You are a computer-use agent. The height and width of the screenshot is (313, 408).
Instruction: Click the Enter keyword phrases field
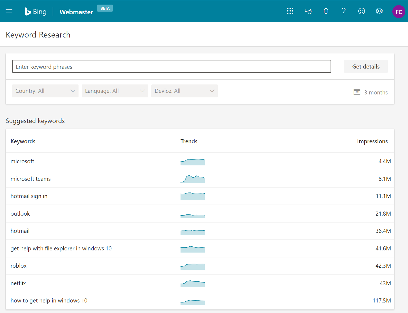pos(172,66)
